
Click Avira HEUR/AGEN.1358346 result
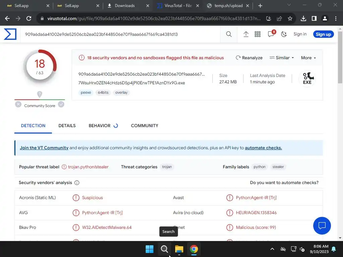tap(256, 212)
